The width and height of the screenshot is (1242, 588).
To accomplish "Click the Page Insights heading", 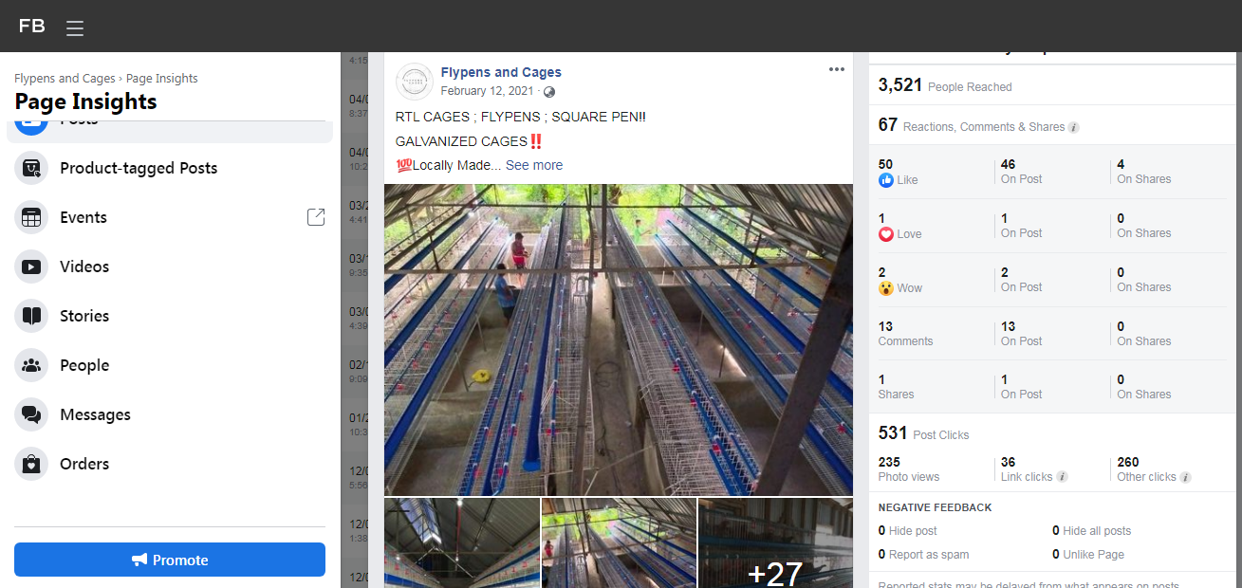I will [x=86, y=102].
